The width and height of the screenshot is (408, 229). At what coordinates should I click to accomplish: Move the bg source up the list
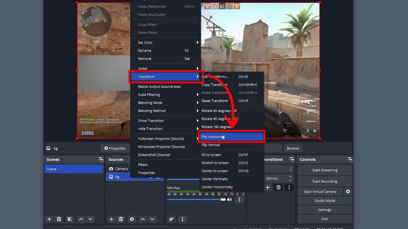143,219
